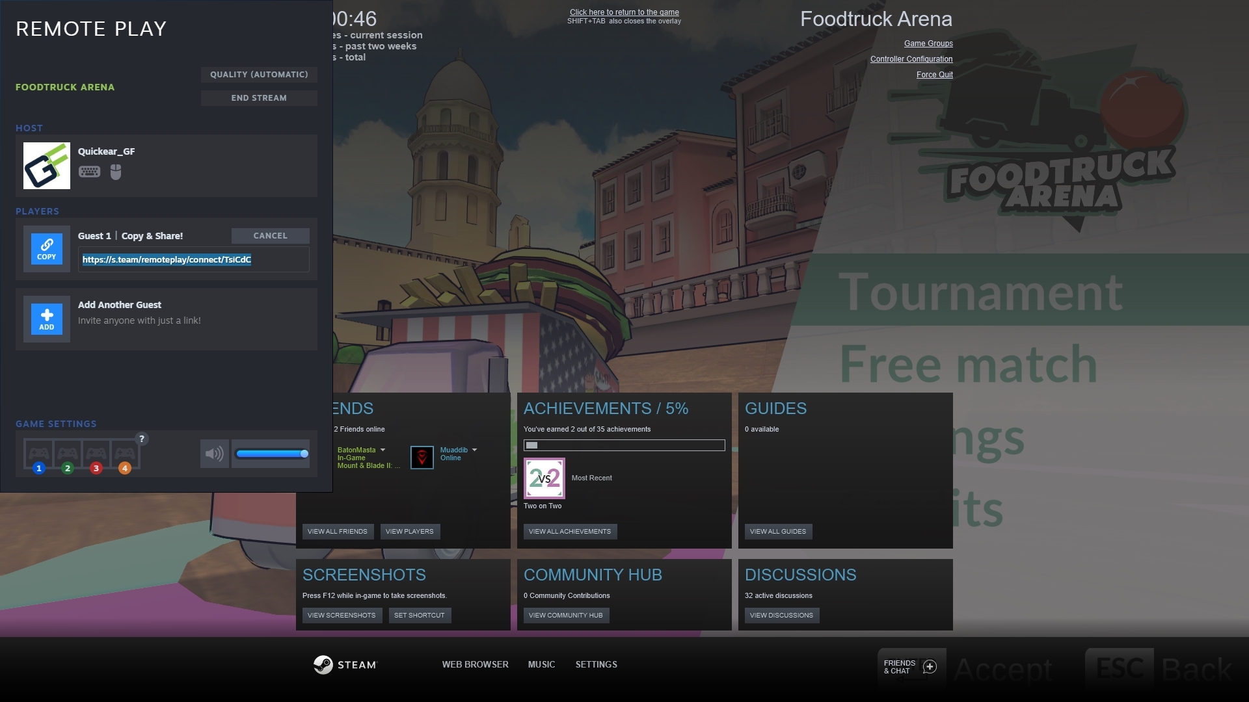Click the End Stream button
Screen dimensions: 1249x702
click(259, 98)
